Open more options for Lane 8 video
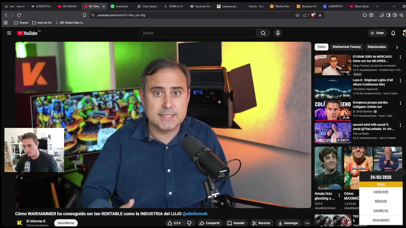Viewport: 406px width, 228px height. [x=400, y=81]
